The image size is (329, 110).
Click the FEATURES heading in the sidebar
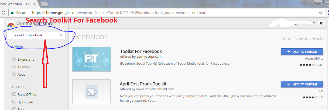(20, 87)
